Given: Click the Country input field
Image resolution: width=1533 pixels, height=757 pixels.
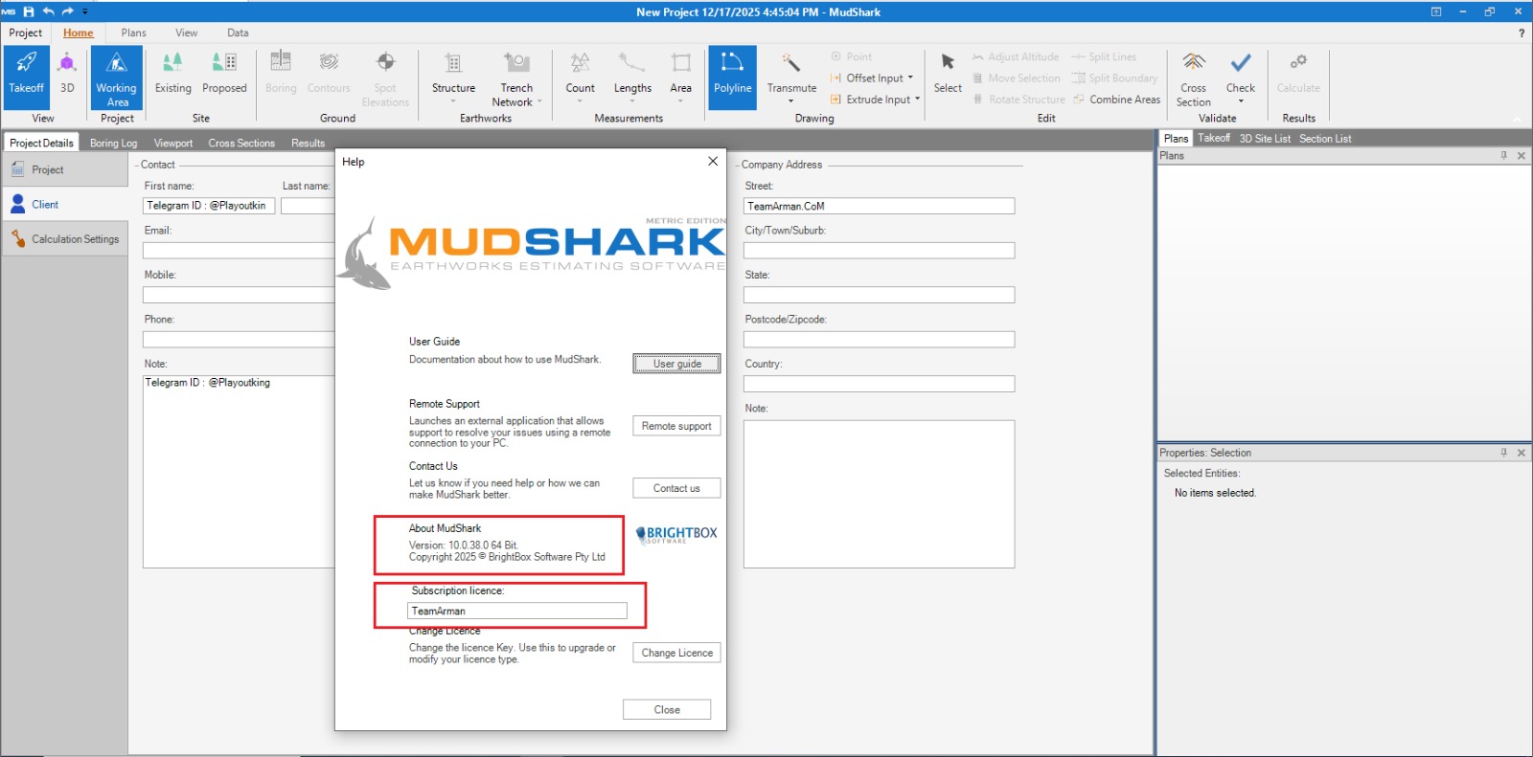Looking at the screenshot, I should coord(879,384).
